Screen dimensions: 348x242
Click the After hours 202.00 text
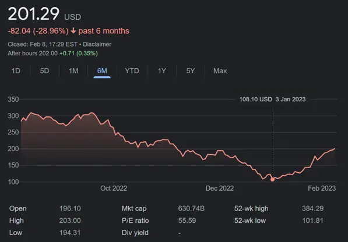click(33, 54)
